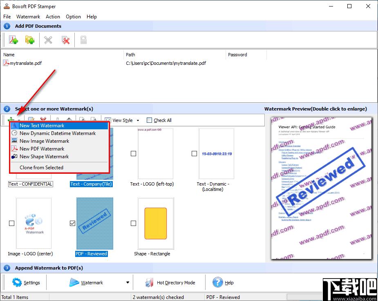
Task: Click the Boxoft PDF Stamper title bar icon
Action: 7,6
